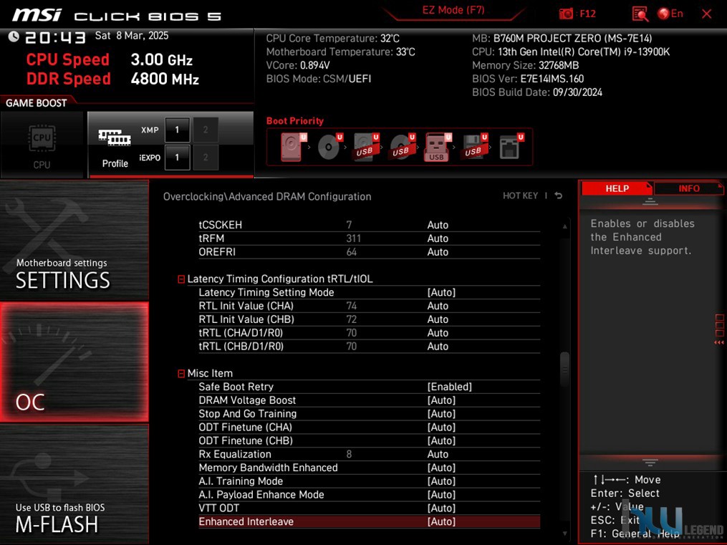The image size is (727, 545).
Task: Click the GAME BOOST label tab
Action: (36, 103)
